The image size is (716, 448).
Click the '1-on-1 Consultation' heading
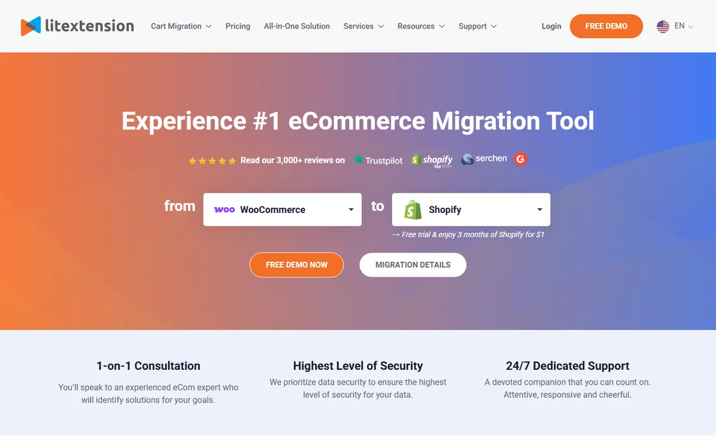tap(148, 366)
